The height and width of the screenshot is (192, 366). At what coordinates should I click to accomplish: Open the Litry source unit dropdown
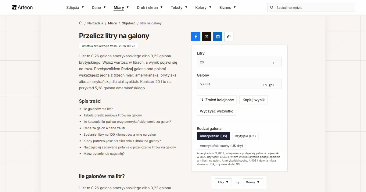coord(223,182)
